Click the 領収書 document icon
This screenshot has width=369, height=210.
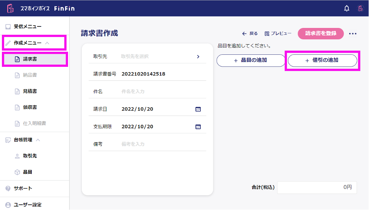coord(17,108)
